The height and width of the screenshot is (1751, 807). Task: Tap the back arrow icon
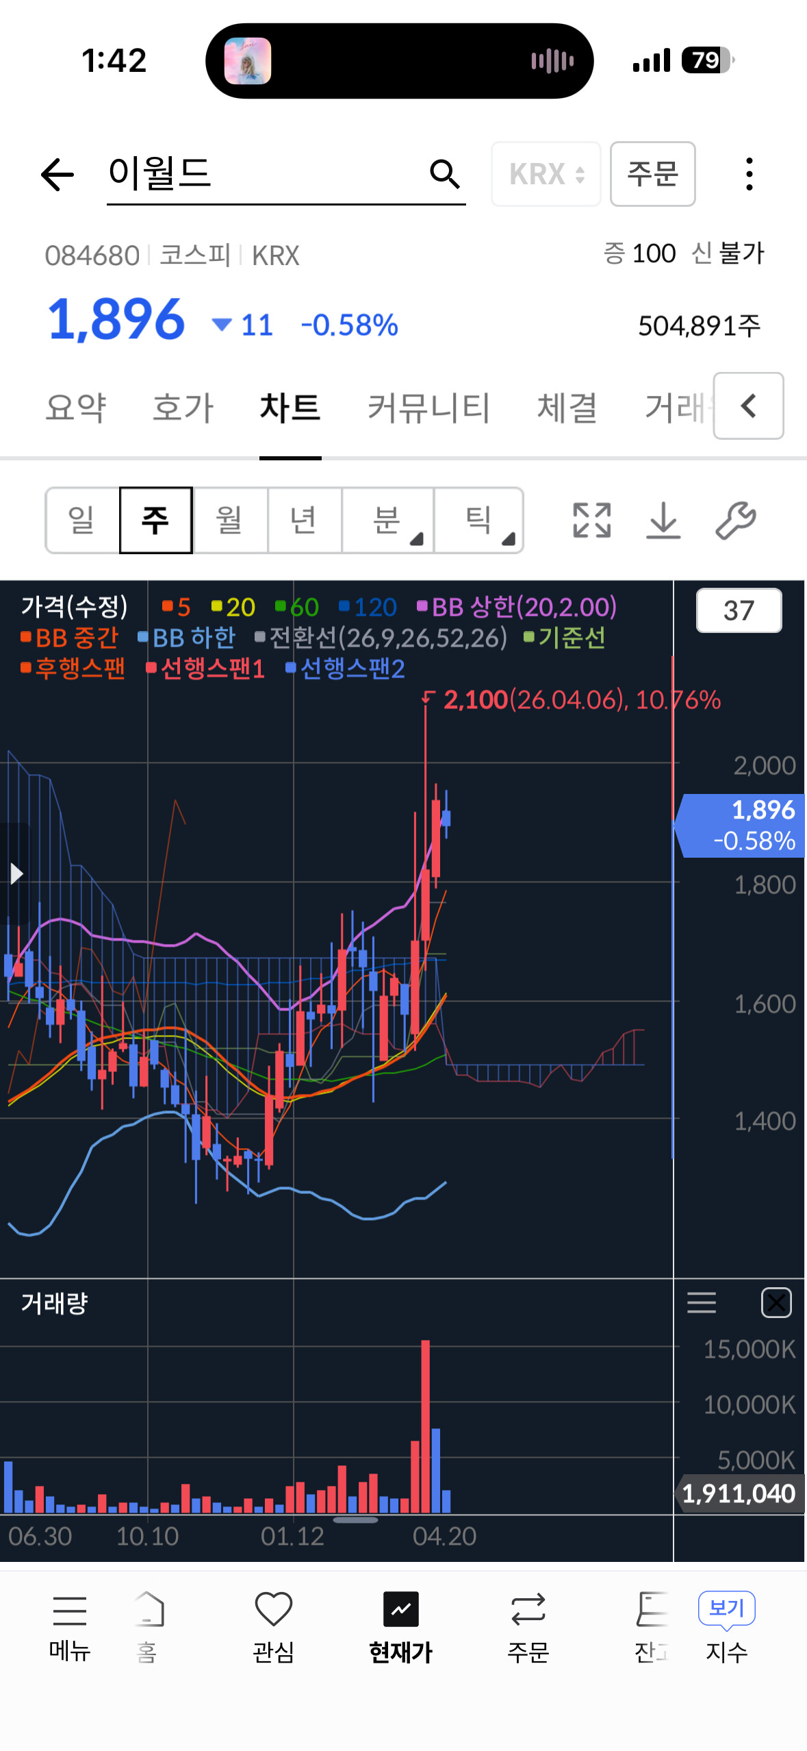[57, 174]
